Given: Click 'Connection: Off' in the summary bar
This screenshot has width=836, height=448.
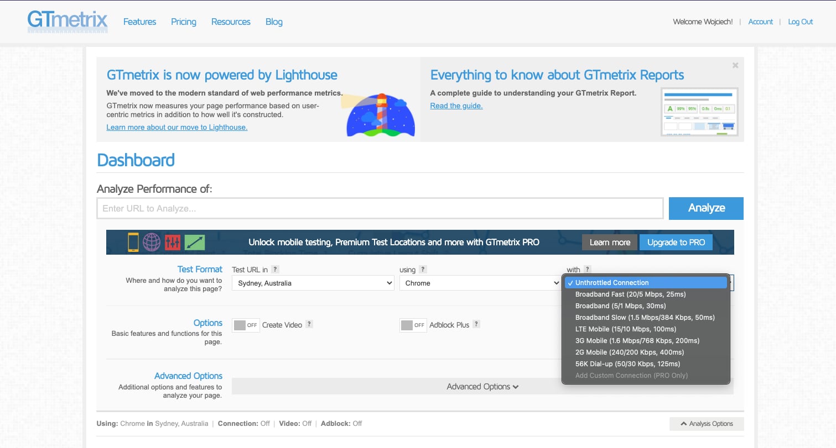Looking at the screenshot, I should [244, 424].
